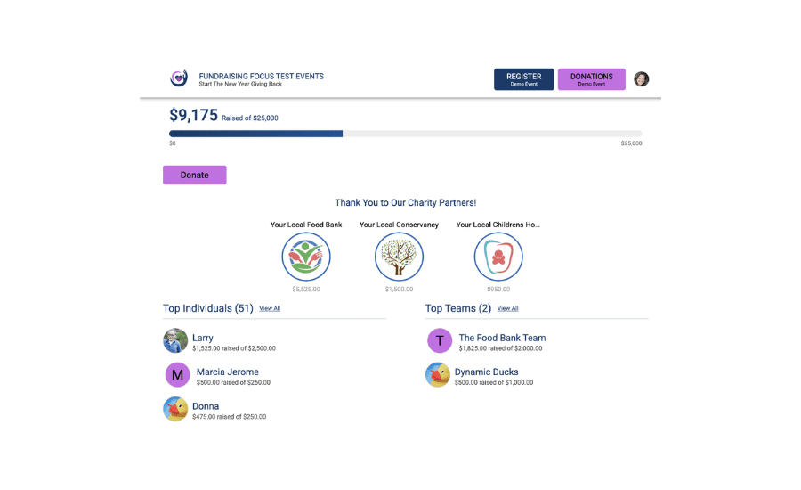This screenshot has height=490, width=801.
Task: Select Your Local Food Bank logo
Action: 306,257
